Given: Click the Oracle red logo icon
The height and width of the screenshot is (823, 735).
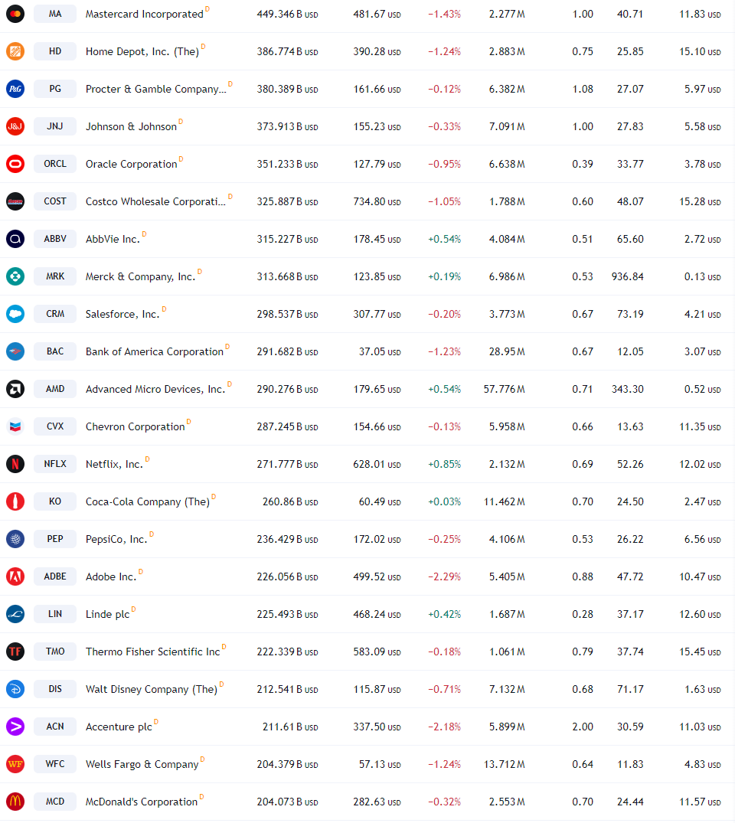Looking at the screenshot, I should tap(15, 164).
